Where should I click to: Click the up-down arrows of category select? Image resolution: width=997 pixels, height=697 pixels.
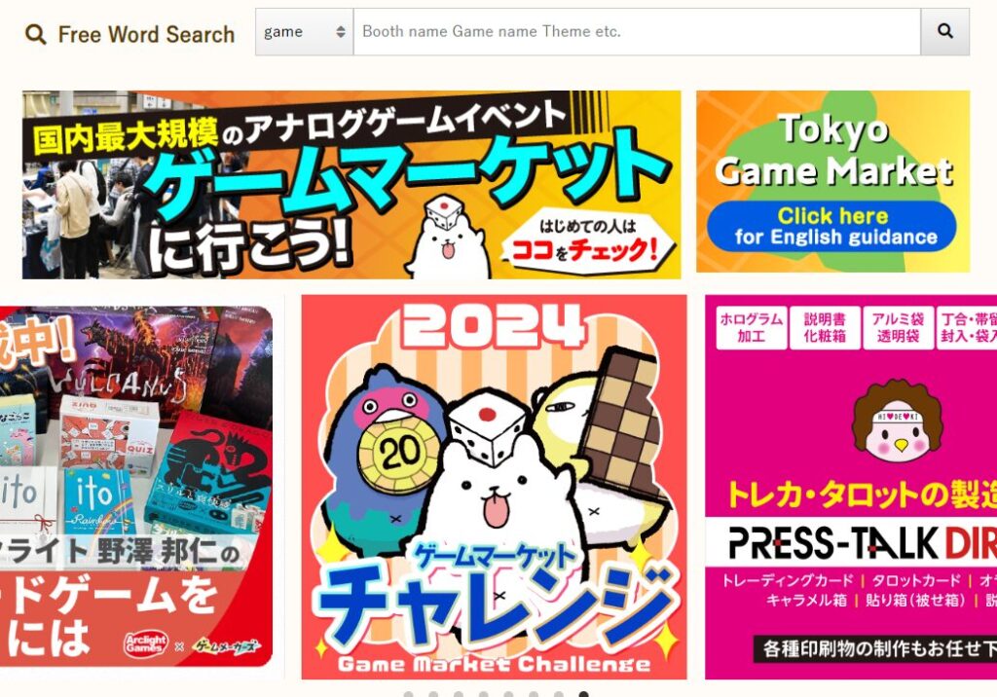click(341, 32)
